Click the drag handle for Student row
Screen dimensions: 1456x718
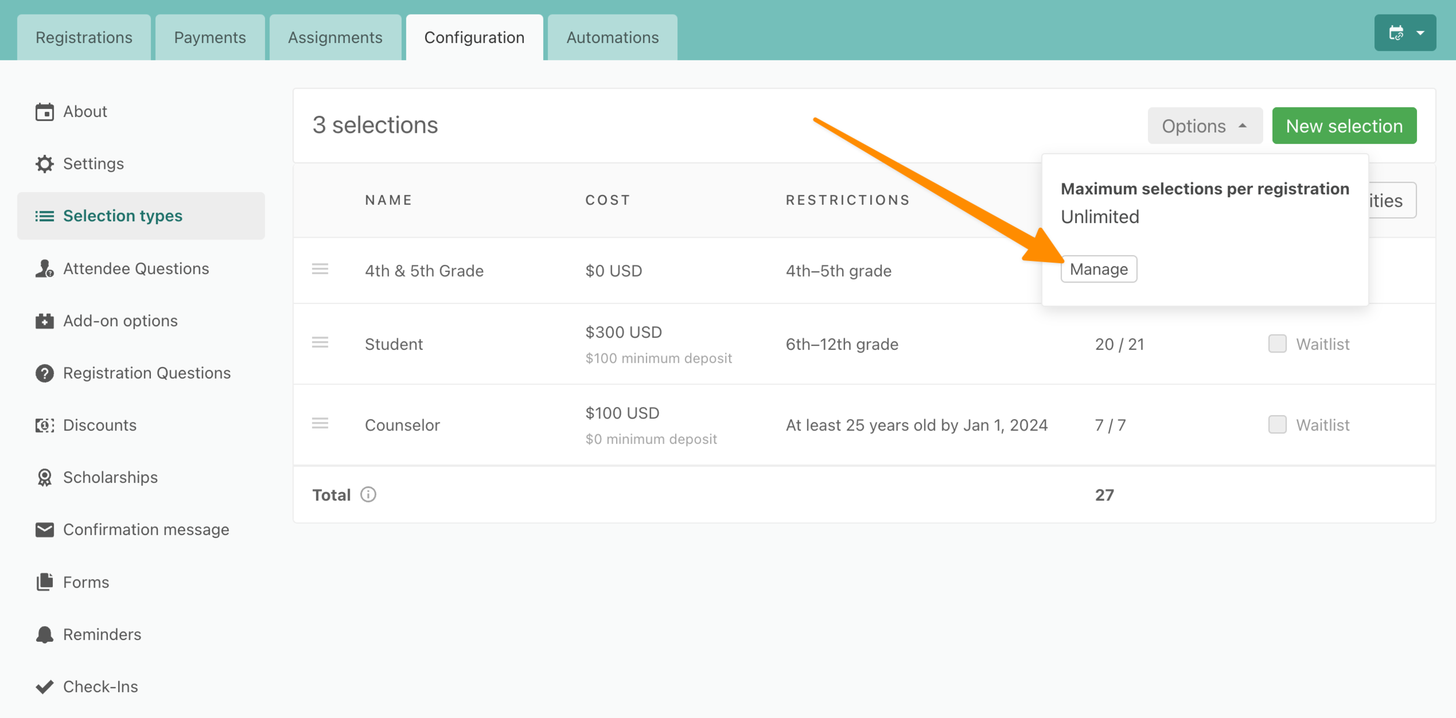pyautogui.click(x=320, y=342)
